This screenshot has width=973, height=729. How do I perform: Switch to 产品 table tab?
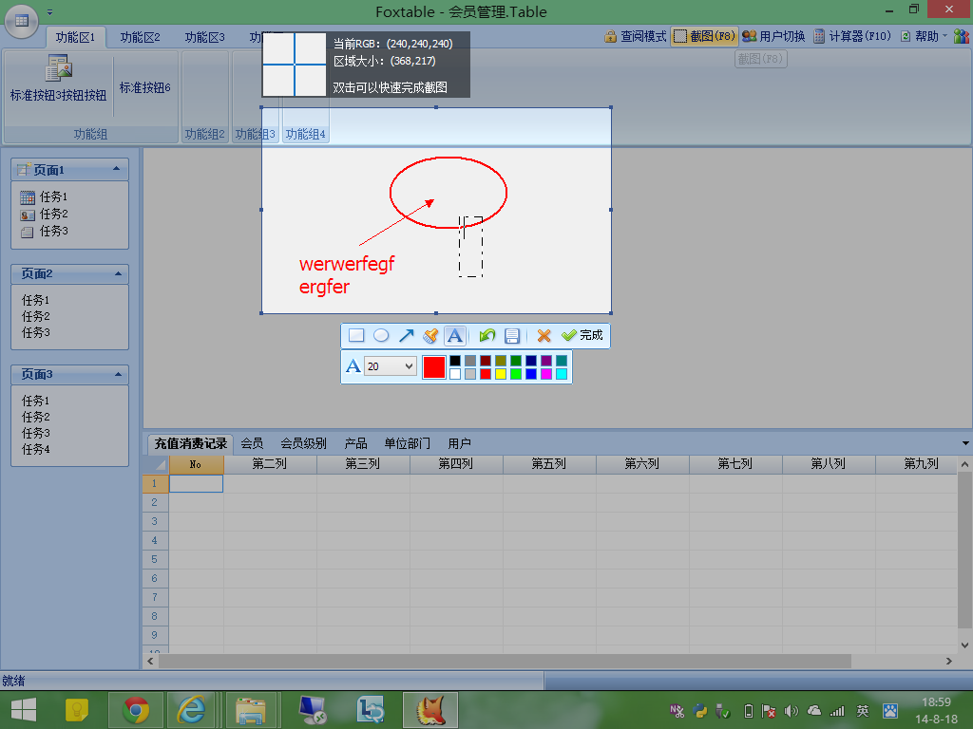click(x=355, y=443)
